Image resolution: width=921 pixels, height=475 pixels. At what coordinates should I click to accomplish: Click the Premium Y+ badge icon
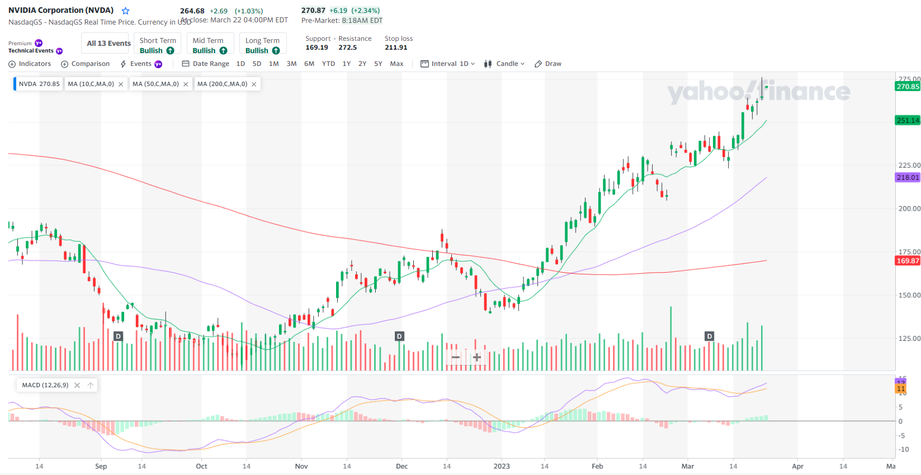[39, 43]
